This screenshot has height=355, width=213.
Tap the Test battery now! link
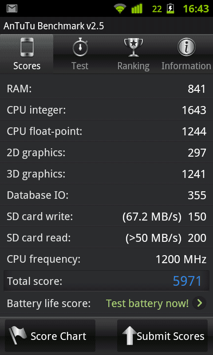(x=147, y=304)
